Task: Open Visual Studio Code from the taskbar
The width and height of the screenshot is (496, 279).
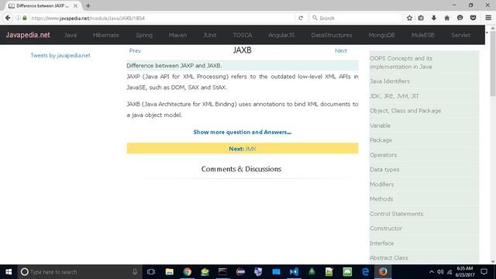Action: pos(294,272)
